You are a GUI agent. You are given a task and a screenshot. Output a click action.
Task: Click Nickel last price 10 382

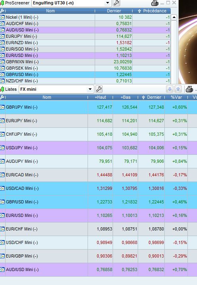(x=125, y=17)
